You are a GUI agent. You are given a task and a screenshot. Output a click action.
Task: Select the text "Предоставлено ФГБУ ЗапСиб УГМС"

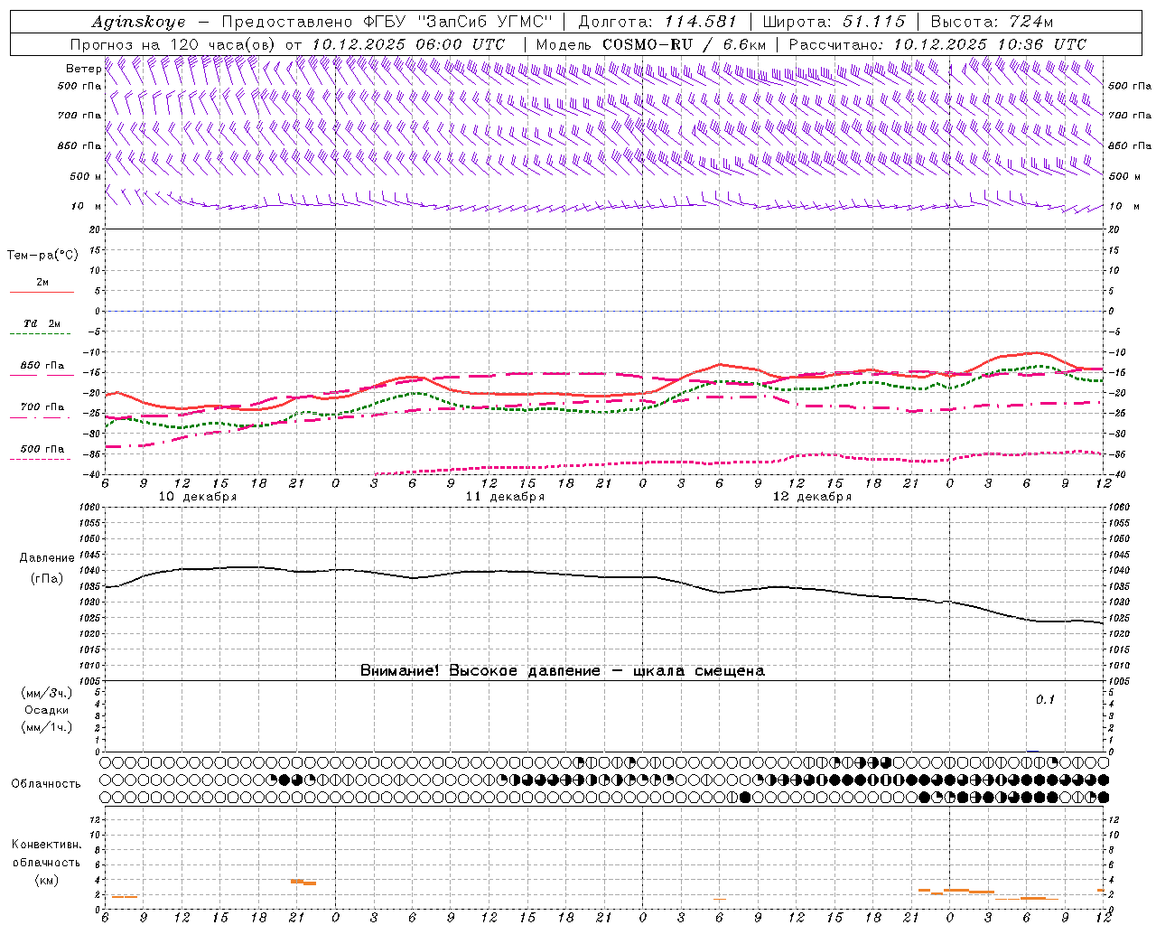(x=387, y=22)
